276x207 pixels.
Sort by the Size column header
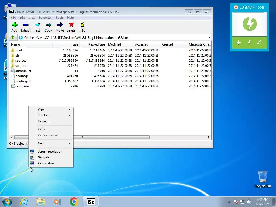tap(66, 44)
